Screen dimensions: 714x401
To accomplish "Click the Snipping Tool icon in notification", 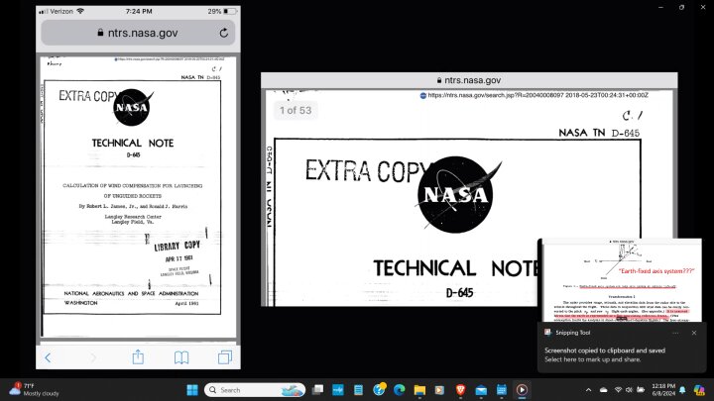I will pos(547,333).
